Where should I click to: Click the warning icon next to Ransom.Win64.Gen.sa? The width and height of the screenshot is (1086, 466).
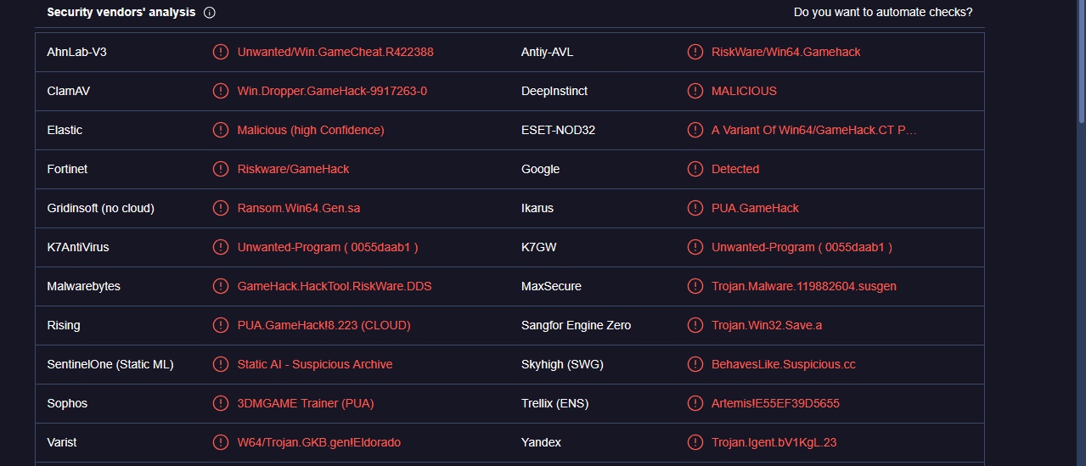coord(221,208)
